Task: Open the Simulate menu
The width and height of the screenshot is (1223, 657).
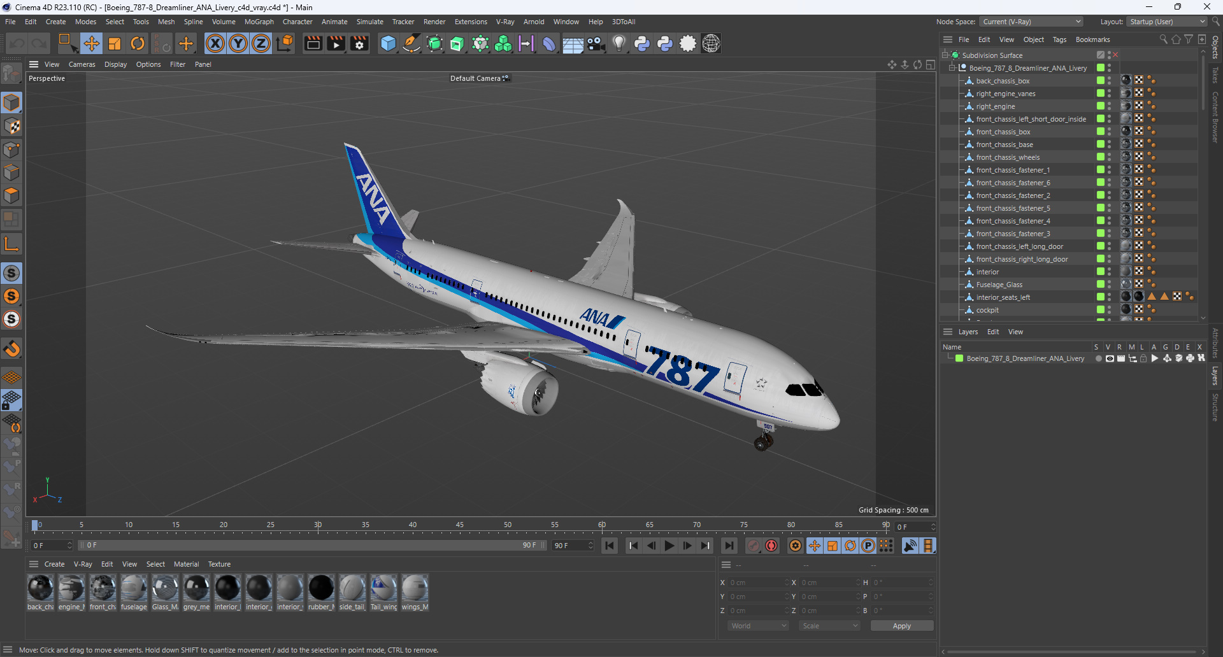Action: tap(369, 22)
